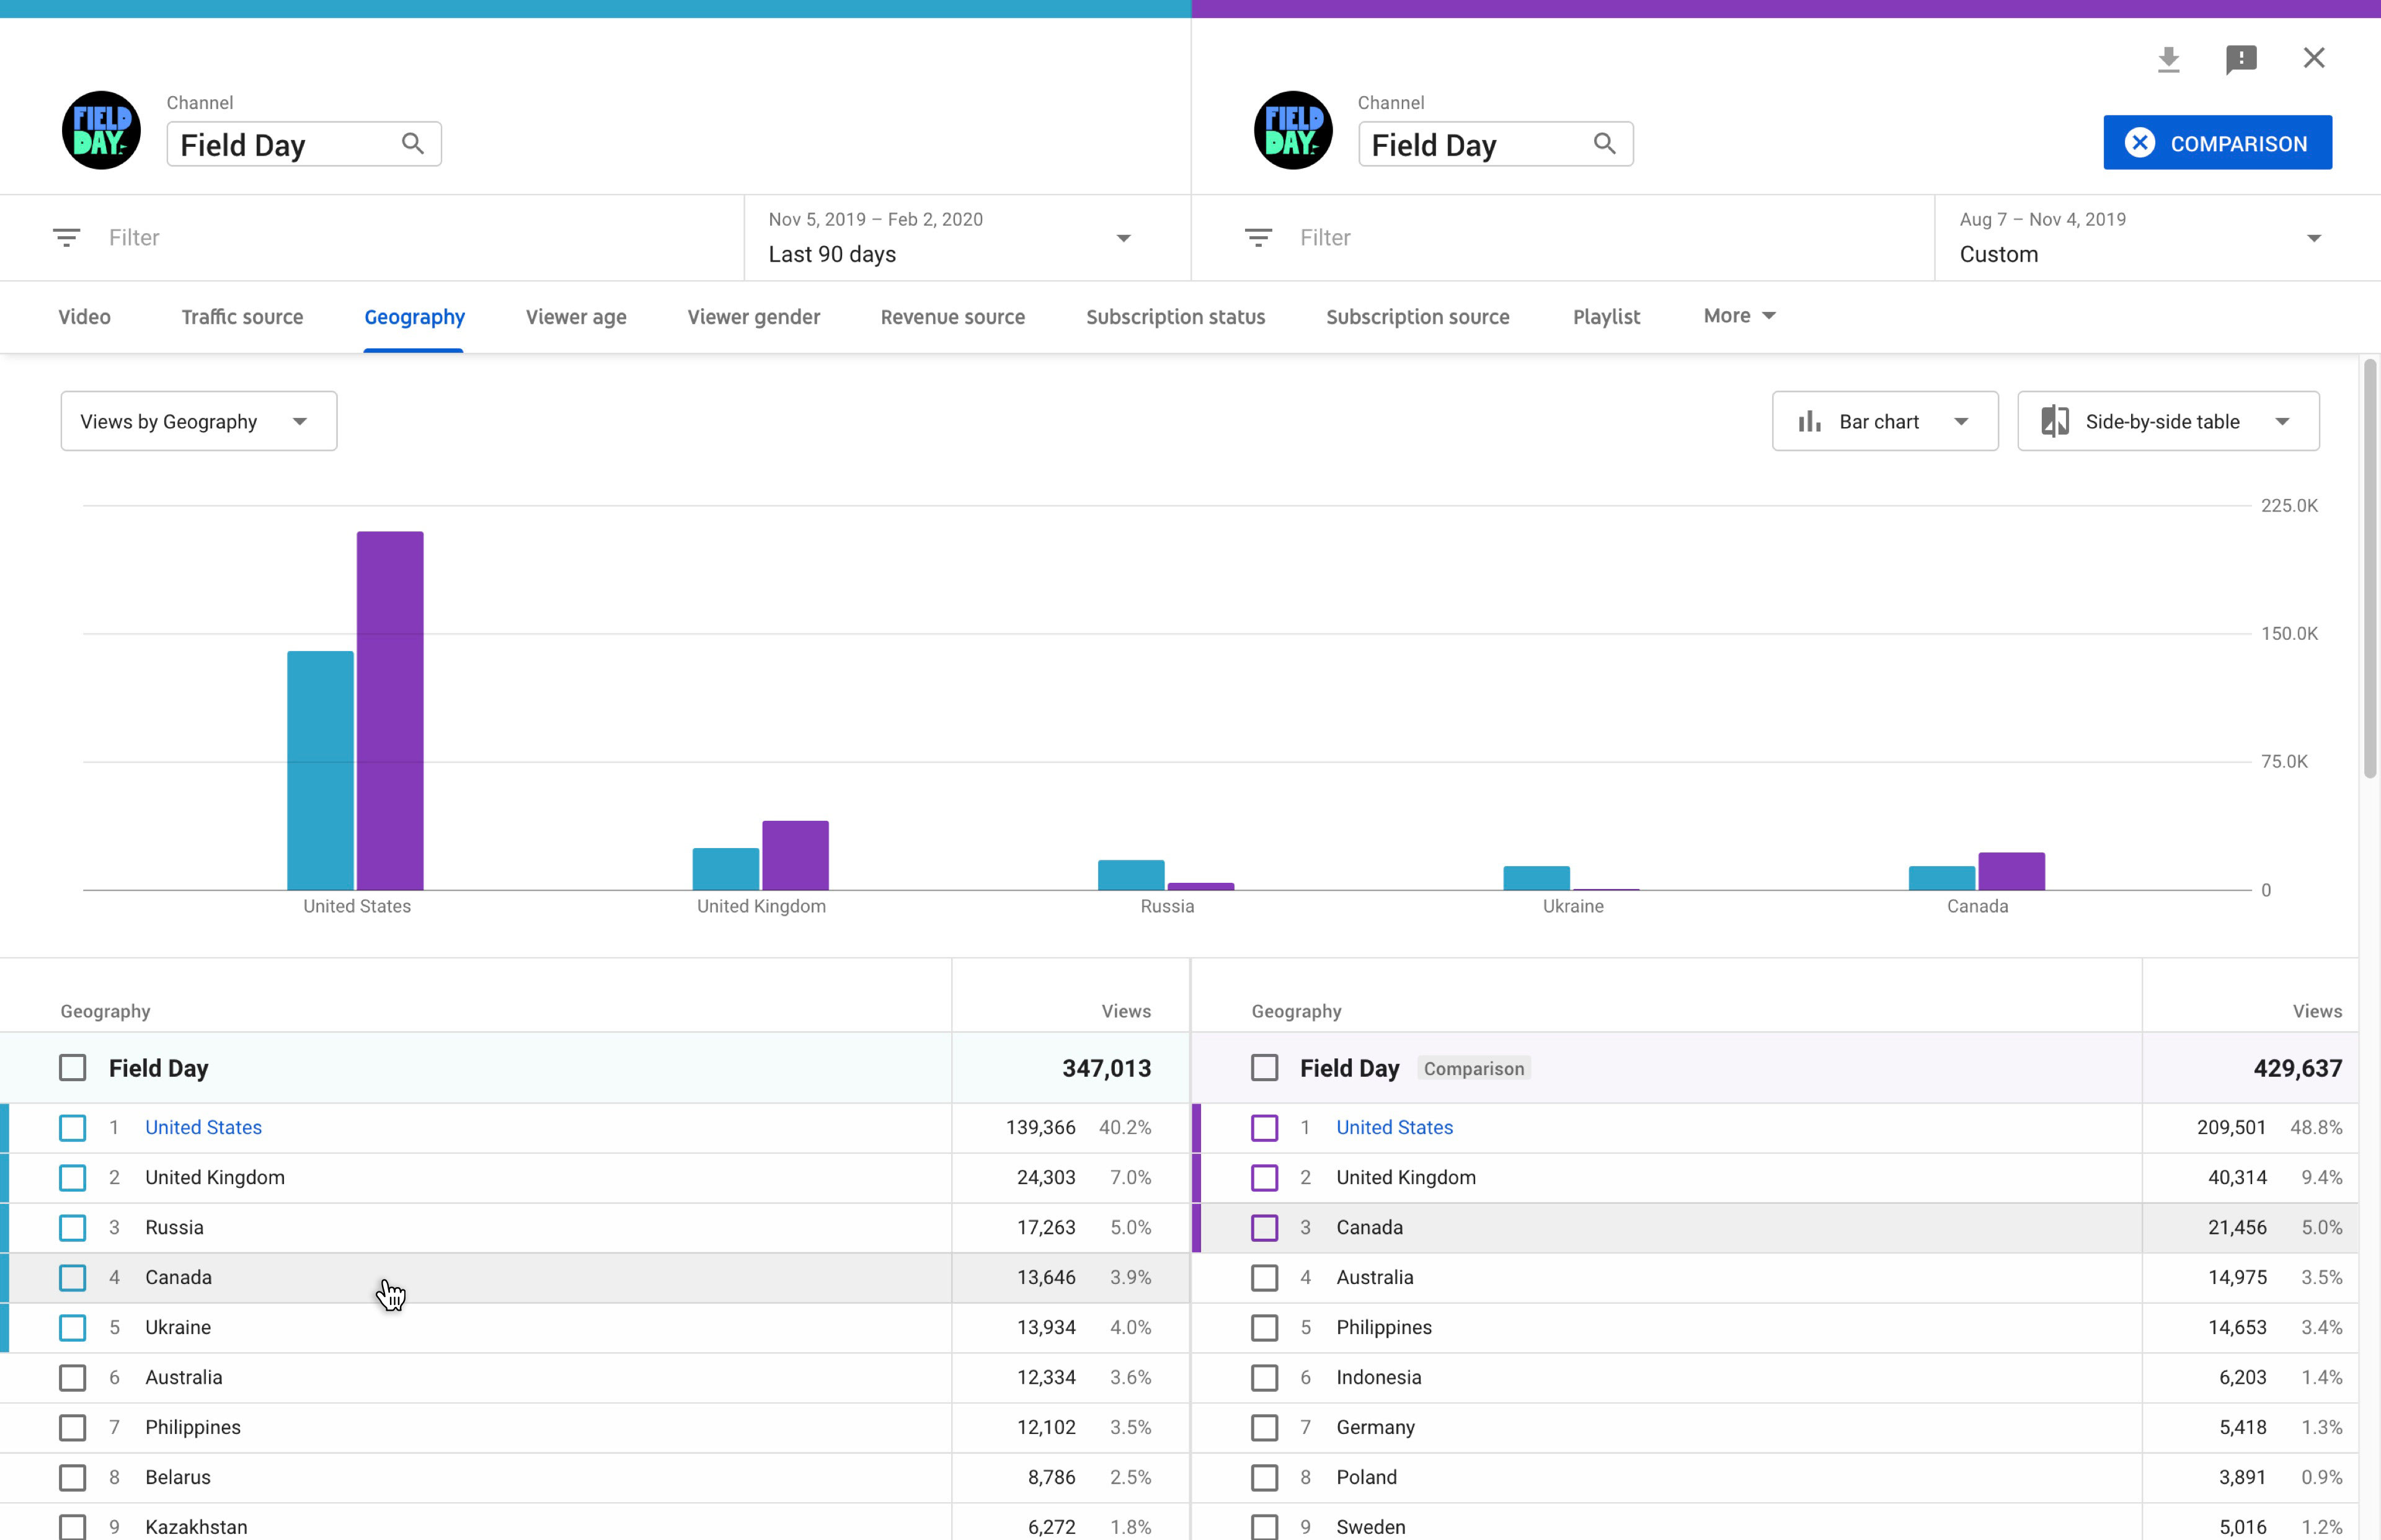Image resolution: width=2381 pixels, height=1540 pixels.
Task: Check the comparison Poland row checkbox
Action: click(x=1264, y=1478)
